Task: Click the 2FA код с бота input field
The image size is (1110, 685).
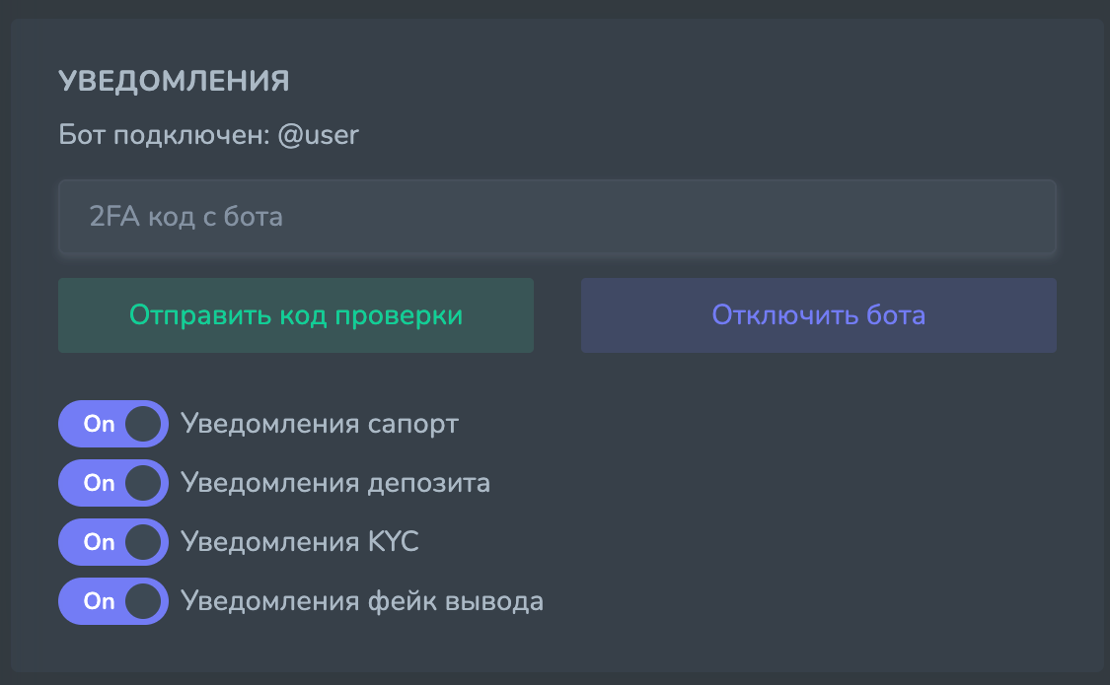Action: point(556,217)
